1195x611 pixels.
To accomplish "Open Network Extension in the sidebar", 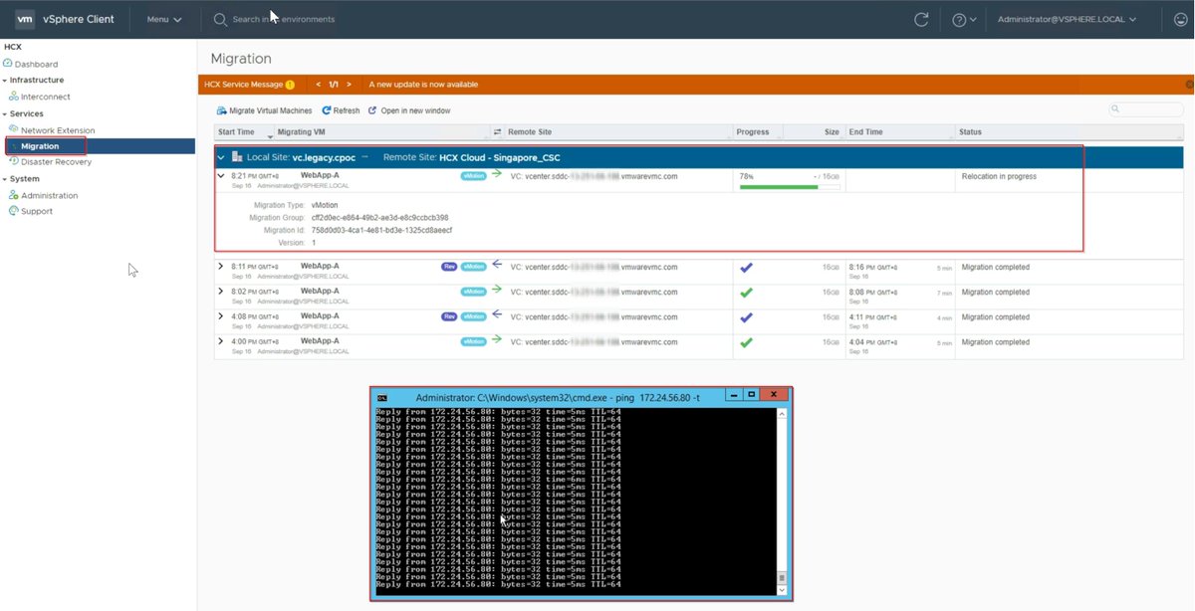I will (58, 130).
